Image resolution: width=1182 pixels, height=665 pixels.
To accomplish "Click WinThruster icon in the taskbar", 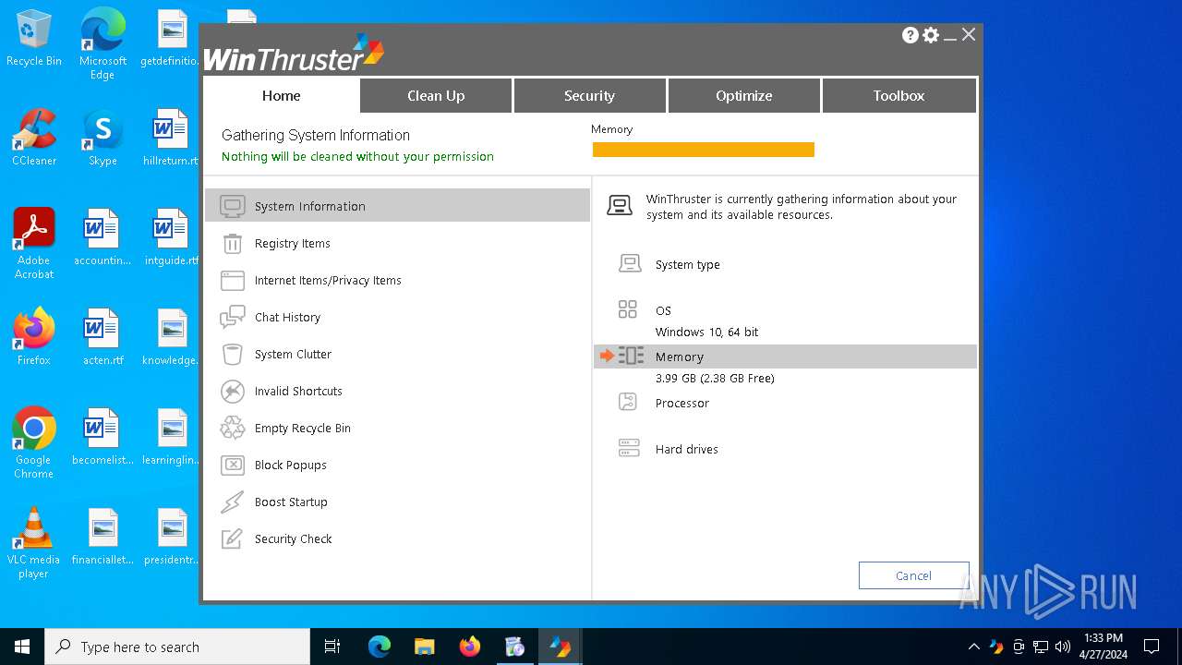I will 560,647.
